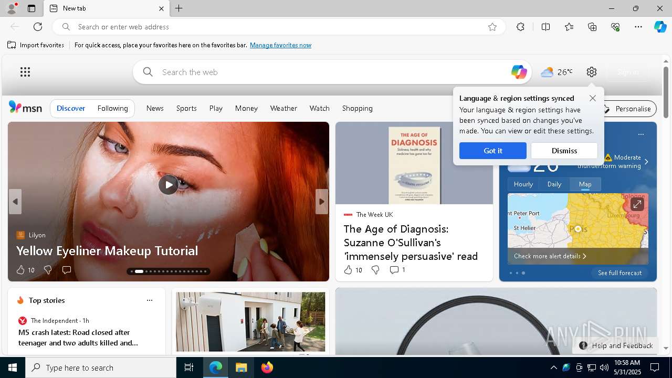Image resolution: width=672 pixels, height=378 pixels.
Task: Switch to Discover feed
Action: tap(71, 108)
